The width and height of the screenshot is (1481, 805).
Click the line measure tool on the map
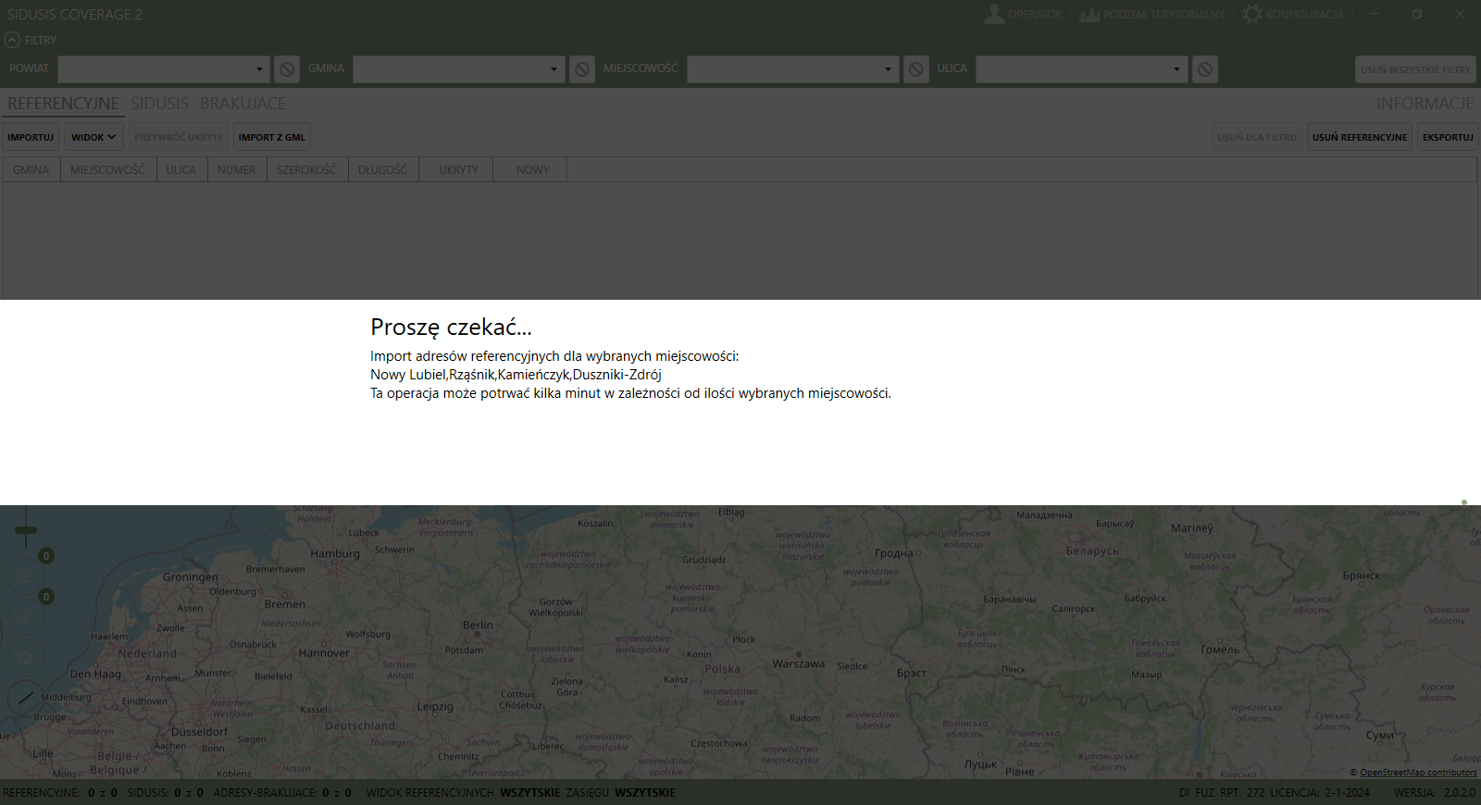[x=26, y=698]
